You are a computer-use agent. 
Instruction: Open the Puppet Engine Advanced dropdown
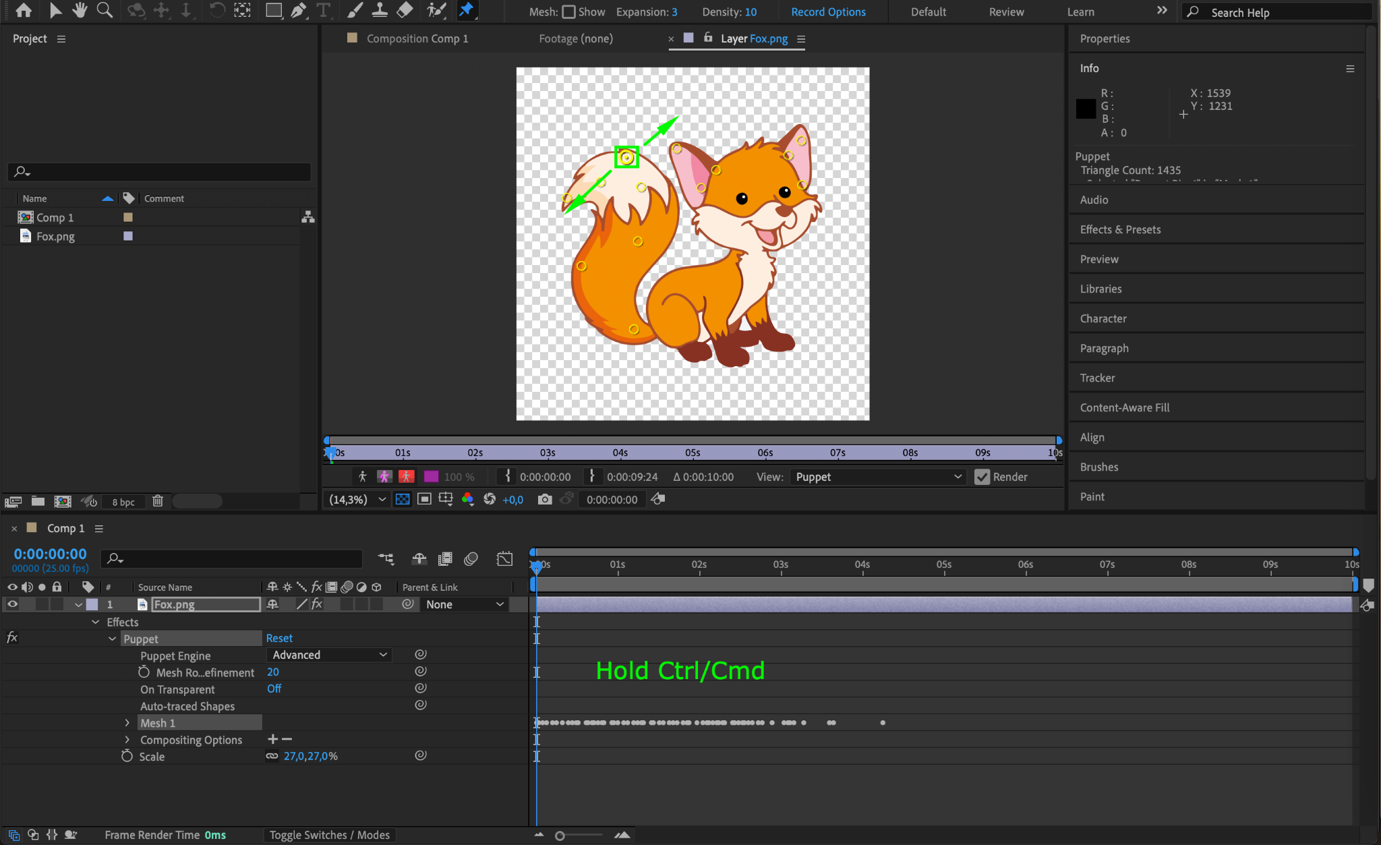click(x=329, y=655)
